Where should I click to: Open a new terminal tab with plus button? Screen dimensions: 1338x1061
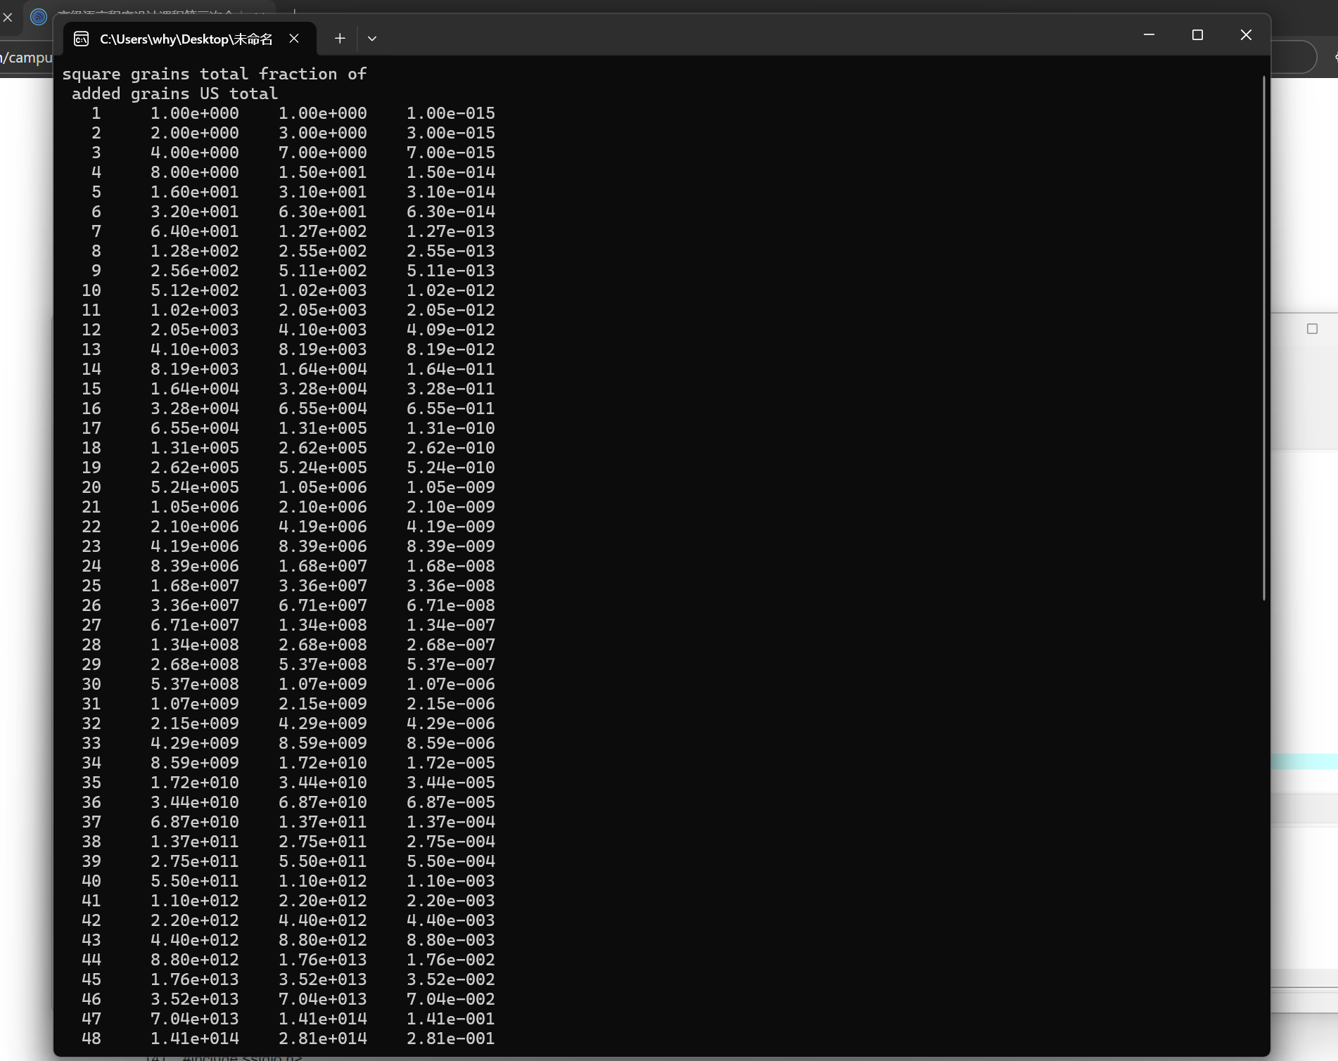pos(340,39)
